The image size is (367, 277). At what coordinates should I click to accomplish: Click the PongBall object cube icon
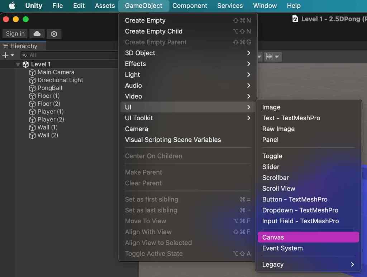[x=32, y=88]
